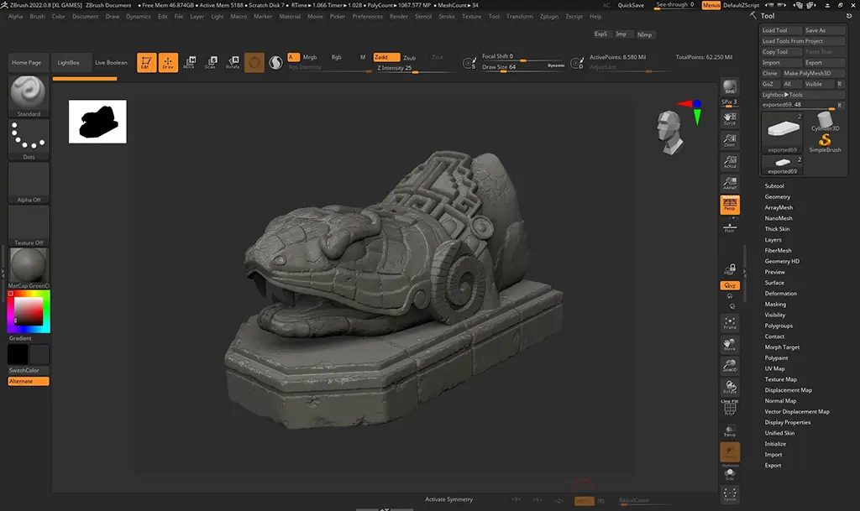Viewport: 860px width, 511px height.
Task: Expand the Masking section
Action: tap(775, 304)
